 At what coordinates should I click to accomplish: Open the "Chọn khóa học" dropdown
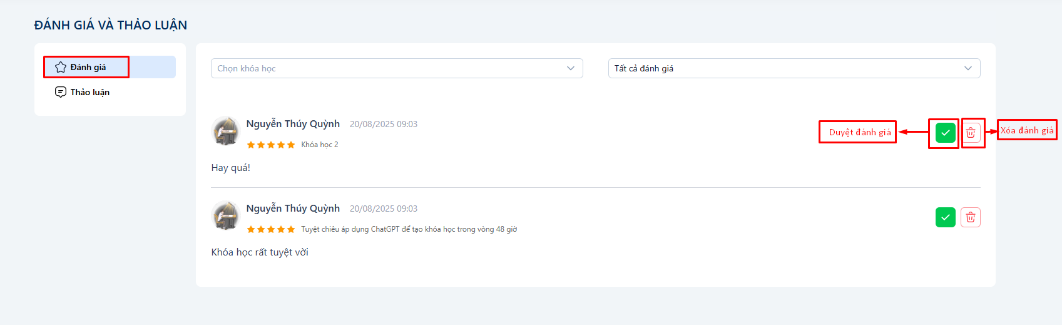(x=397, y=68)
